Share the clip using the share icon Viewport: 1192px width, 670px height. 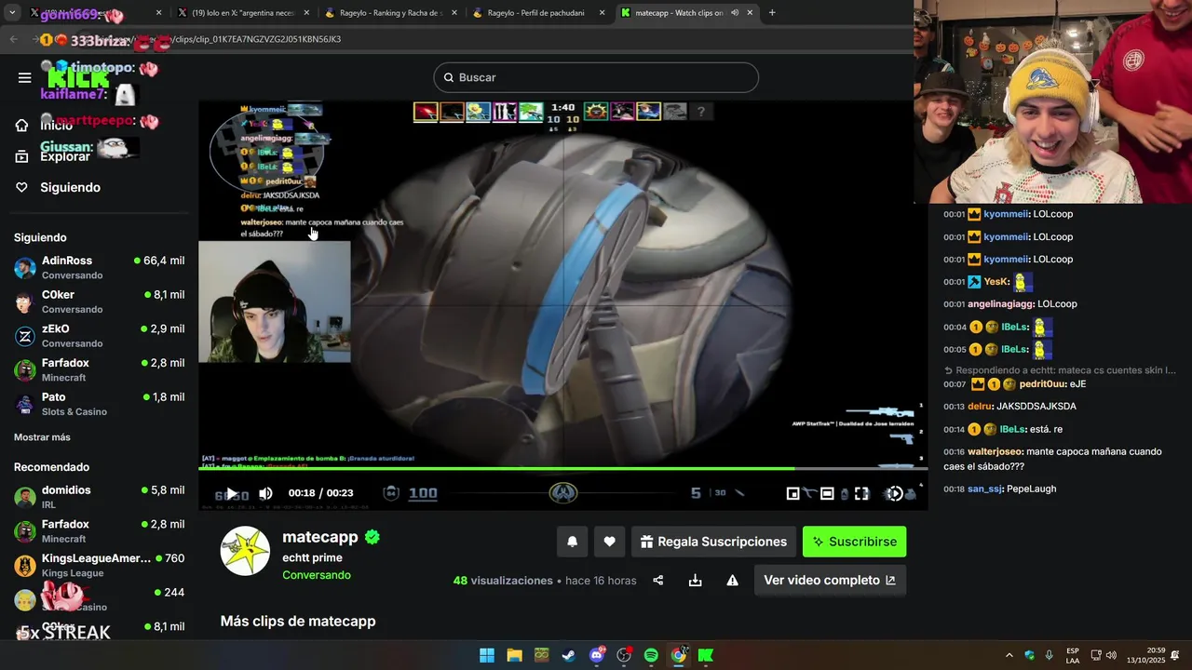coord(658,580)
